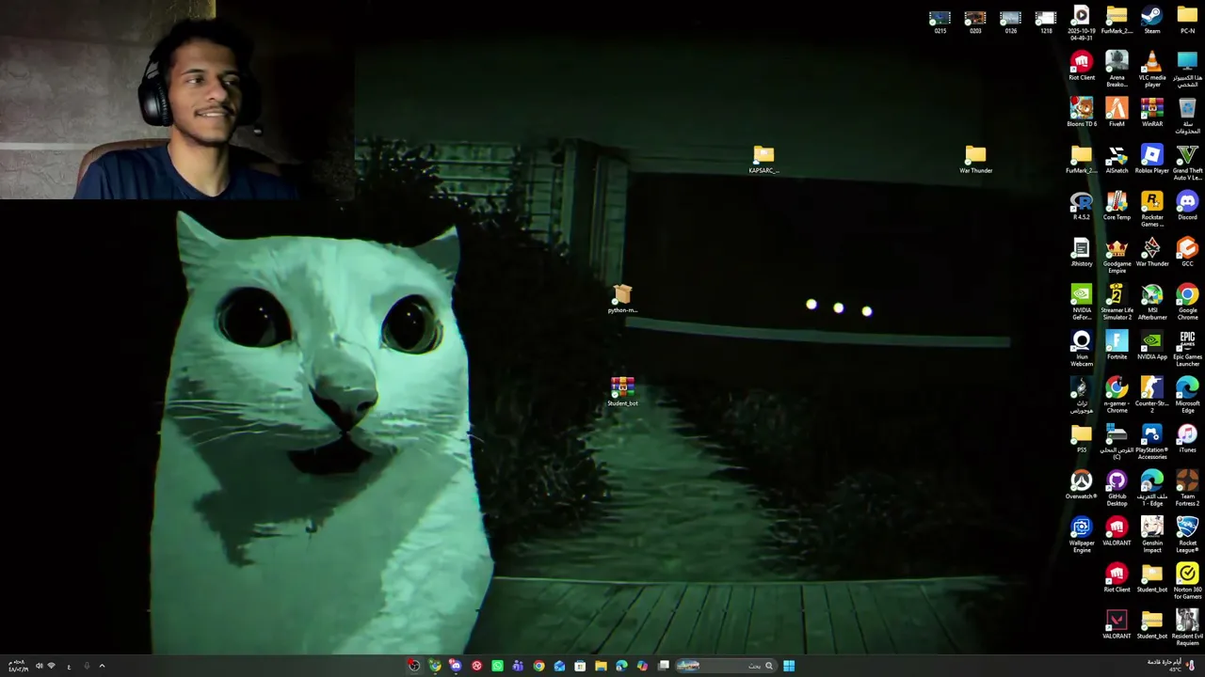
Task: Select the Iriun Webcam shortcut
Action: pos(1082,349)
